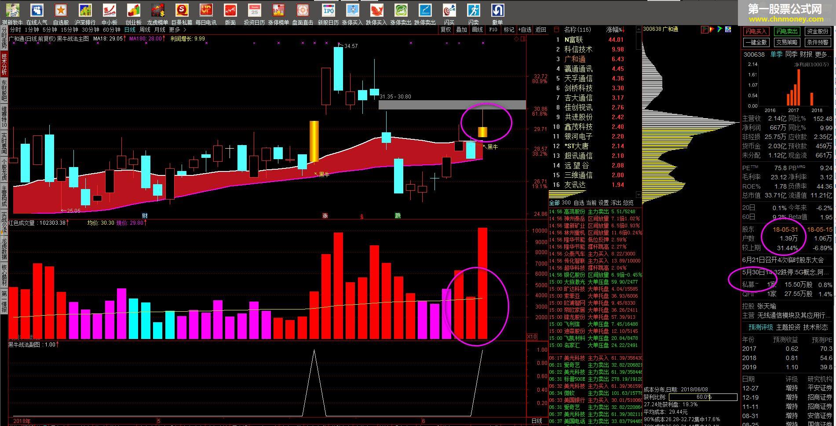The height and width of the screenshot is (426, 836).
Task: Open the 盘面直击 target icon
Action: [x=303, y=10]
